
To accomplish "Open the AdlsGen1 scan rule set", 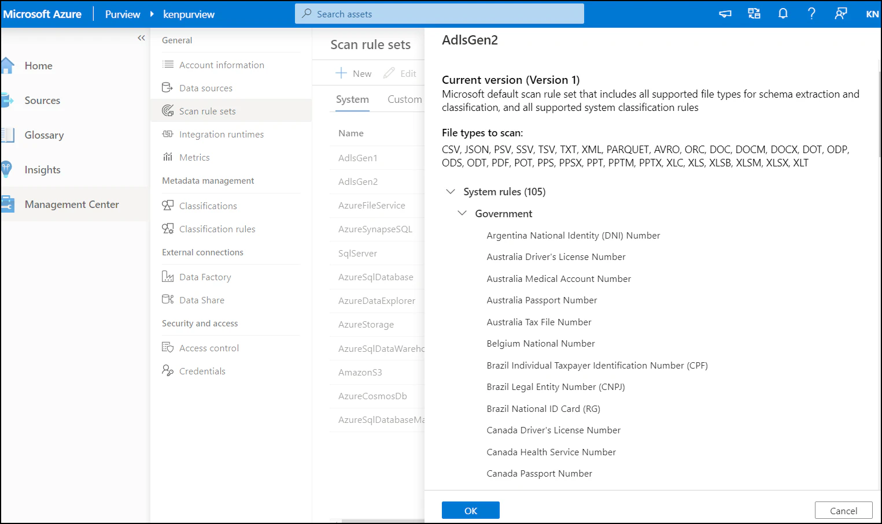I will click(x=358, y=158).
